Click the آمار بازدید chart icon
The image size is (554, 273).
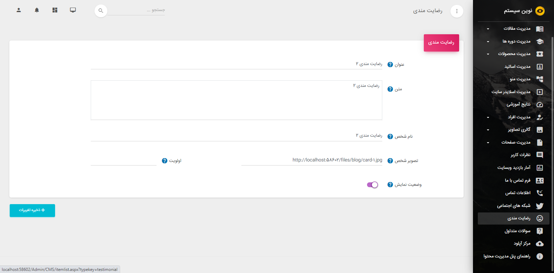539,168
